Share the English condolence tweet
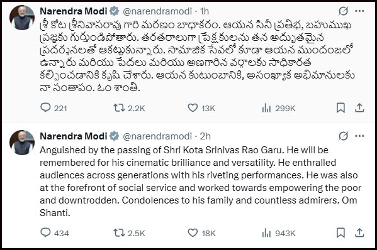This screenshot has width=377, height=250. tap(359, 232)
